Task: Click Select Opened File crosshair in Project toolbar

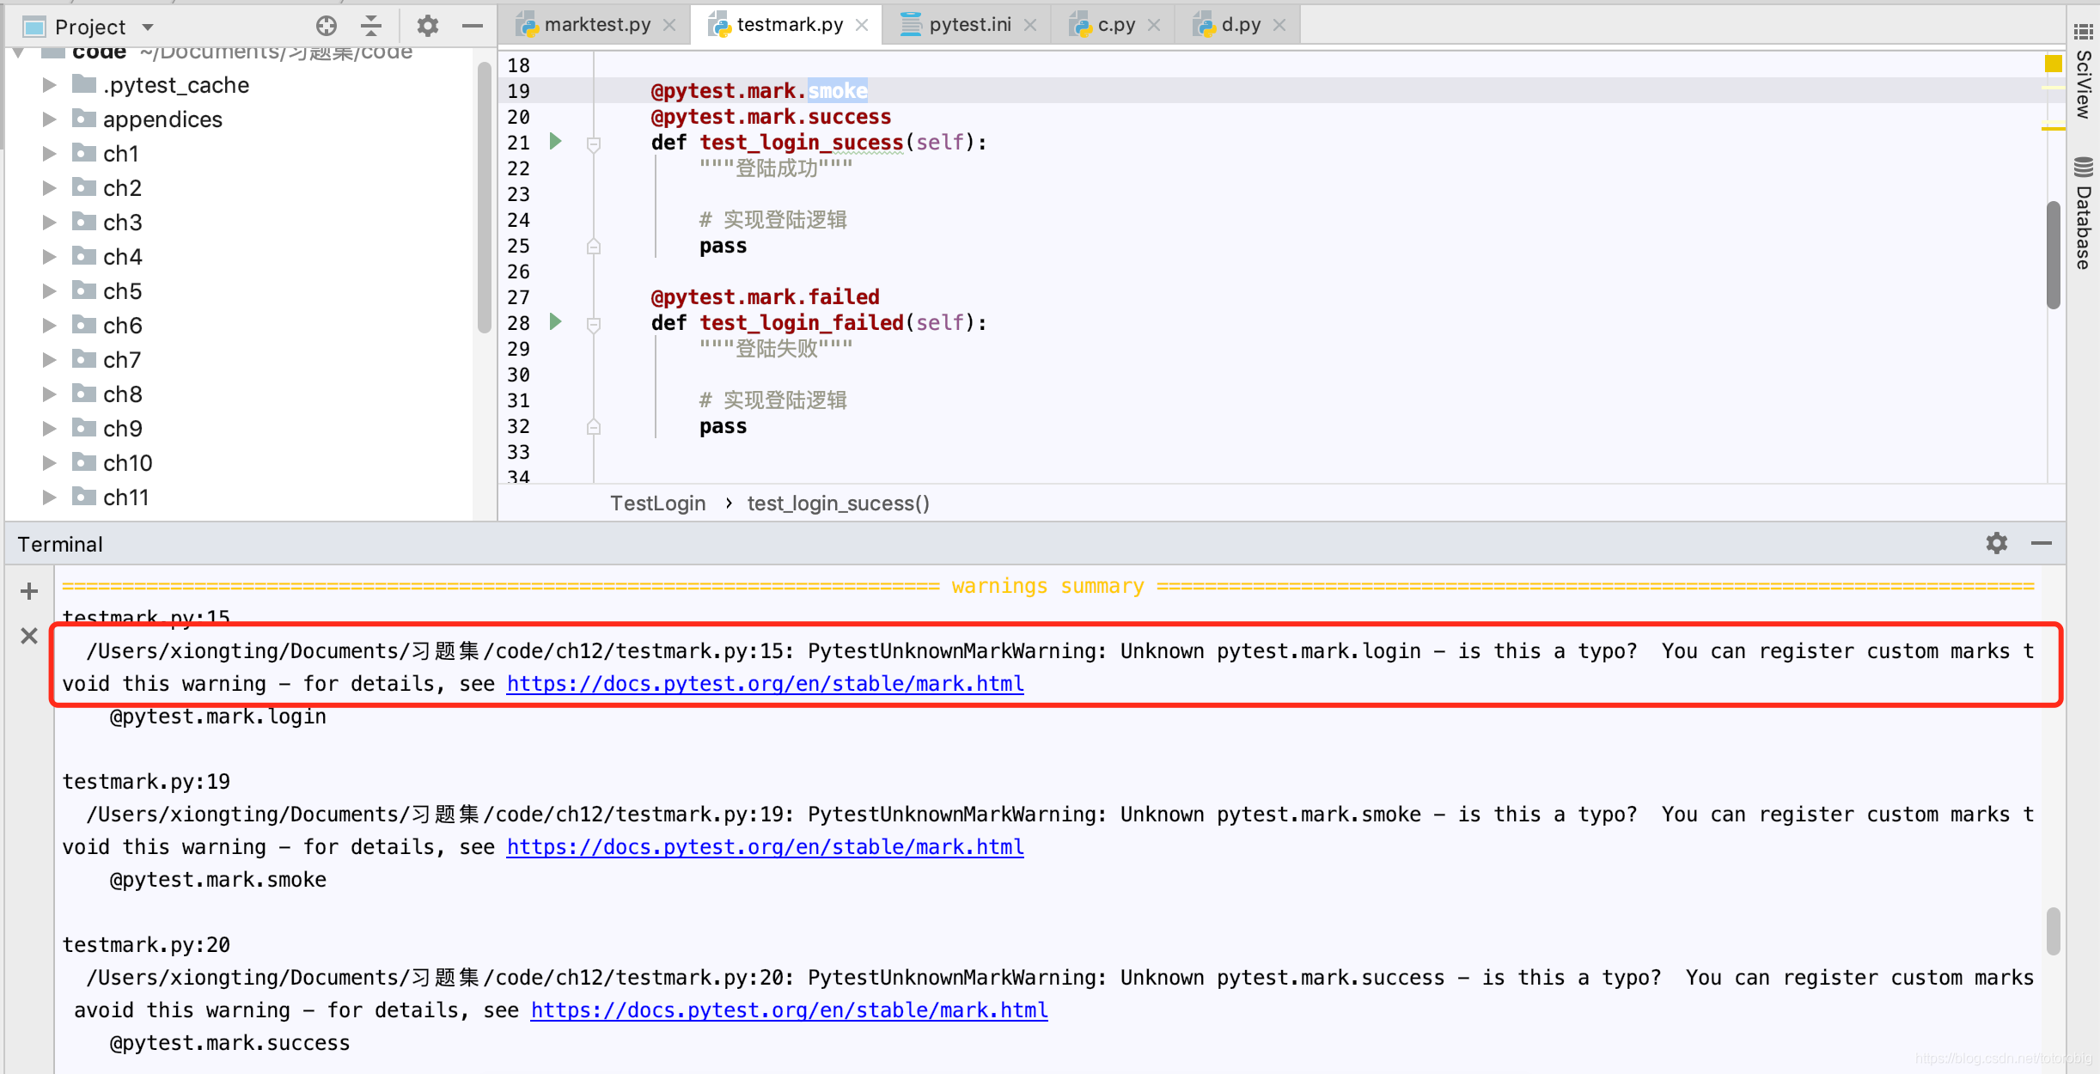Action: pyautogui.click(x=327, y=25)
